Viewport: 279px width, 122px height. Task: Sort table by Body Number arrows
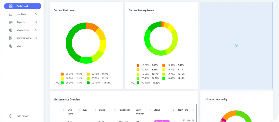pos(150,110)
